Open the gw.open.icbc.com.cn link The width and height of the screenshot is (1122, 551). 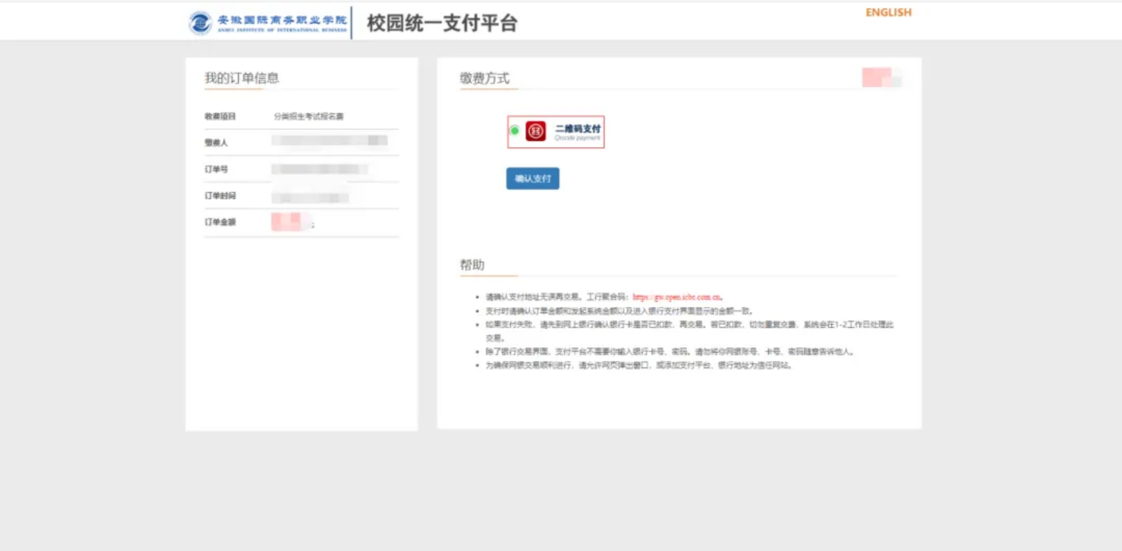click(x=677, y=297)
